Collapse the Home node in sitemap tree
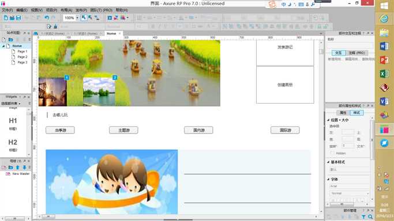This screenshot has height=221, width=394. pos(3,46)
